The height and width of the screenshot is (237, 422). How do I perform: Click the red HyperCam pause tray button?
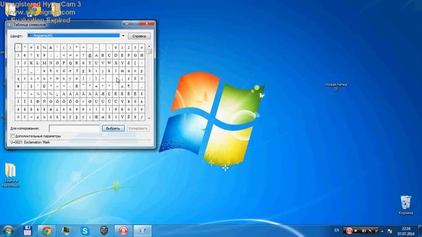349,230
